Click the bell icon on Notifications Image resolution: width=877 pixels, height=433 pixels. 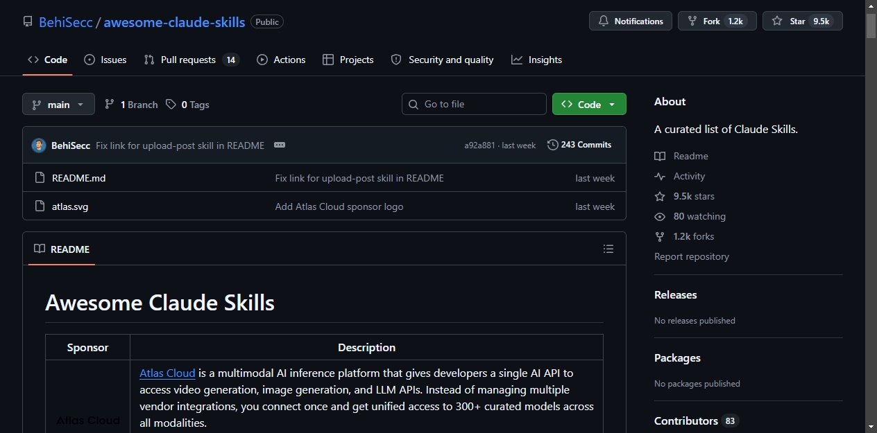click(604, 21)
